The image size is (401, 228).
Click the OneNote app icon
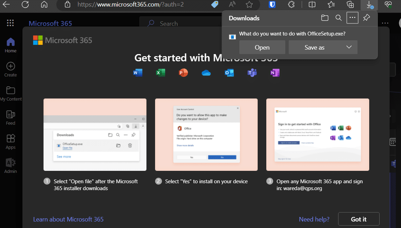[275, 73]
